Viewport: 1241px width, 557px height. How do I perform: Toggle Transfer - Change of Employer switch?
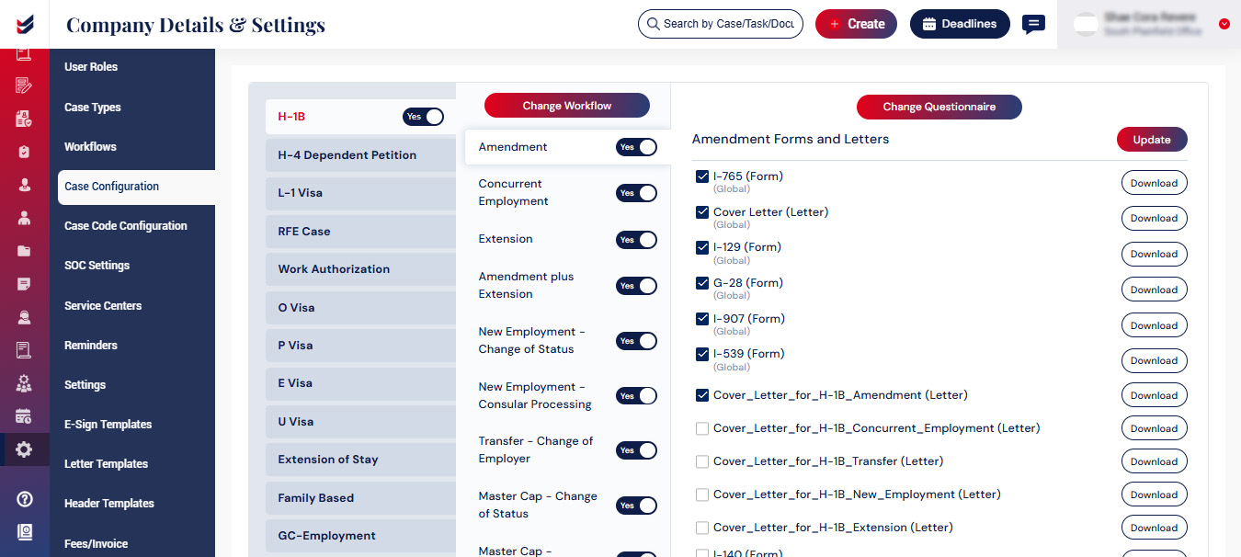click(x=636, y=450)
